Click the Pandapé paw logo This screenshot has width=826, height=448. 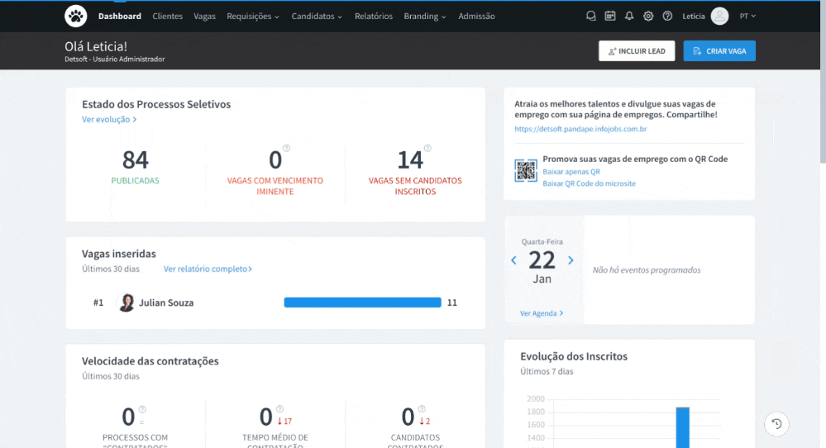pos(75,16)
